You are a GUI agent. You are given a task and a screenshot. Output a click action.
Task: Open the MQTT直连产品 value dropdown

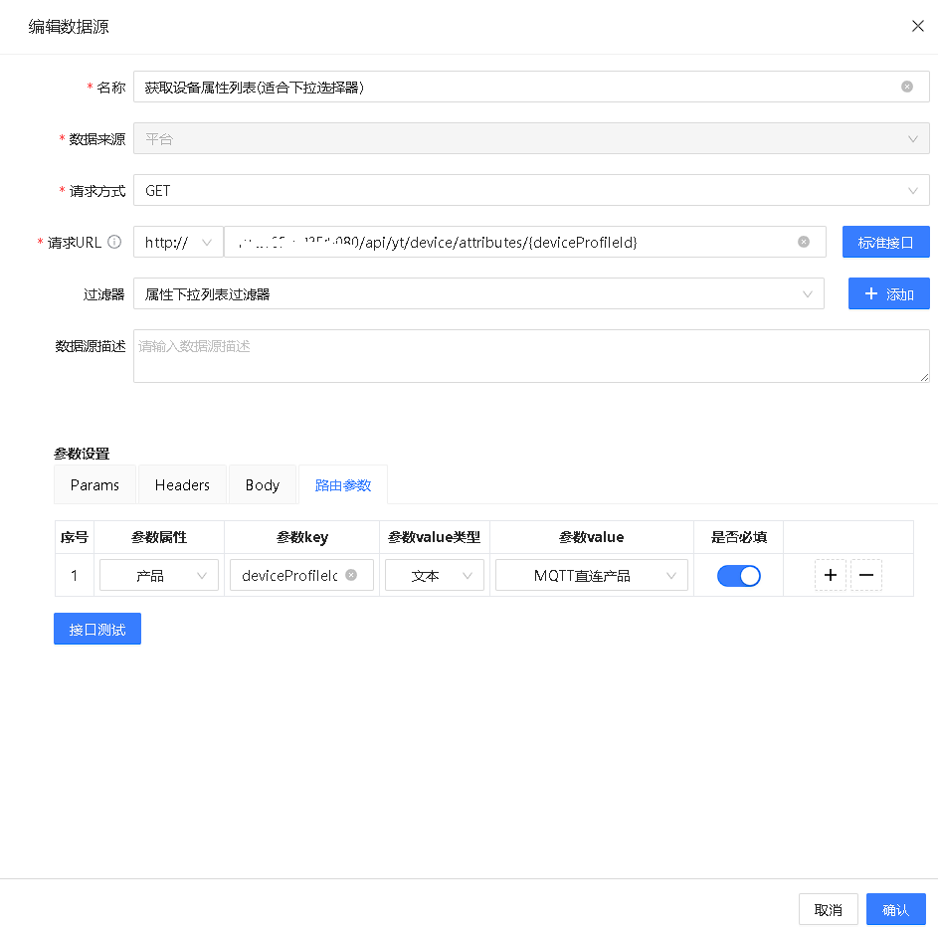point(592,575)
